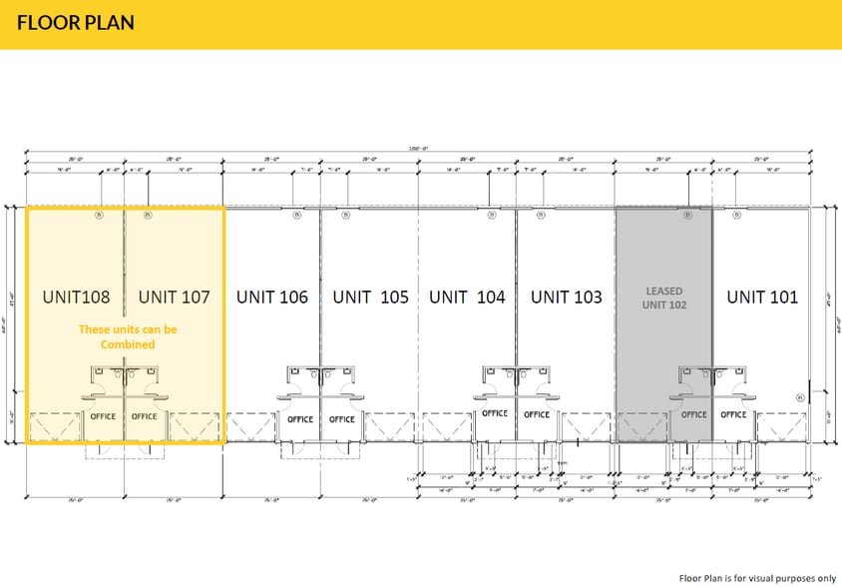Viewport: 842px width, 587px height.
Task: Select the UNIT 105 label
Action: tap(370, 296)
